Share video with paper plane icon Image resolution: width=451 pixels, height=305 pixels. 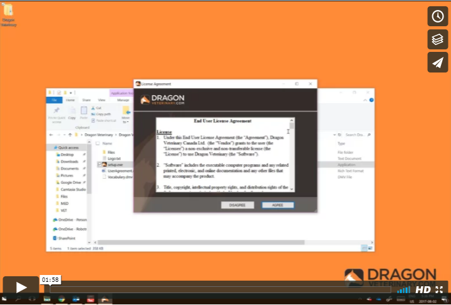[x=437, y=62]
